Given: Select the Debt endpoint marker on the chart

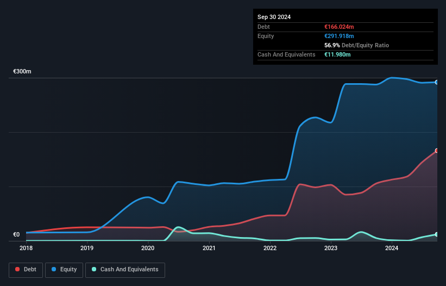Looking at the screenshot, I should pyautogui.click(x=437, y=151).
